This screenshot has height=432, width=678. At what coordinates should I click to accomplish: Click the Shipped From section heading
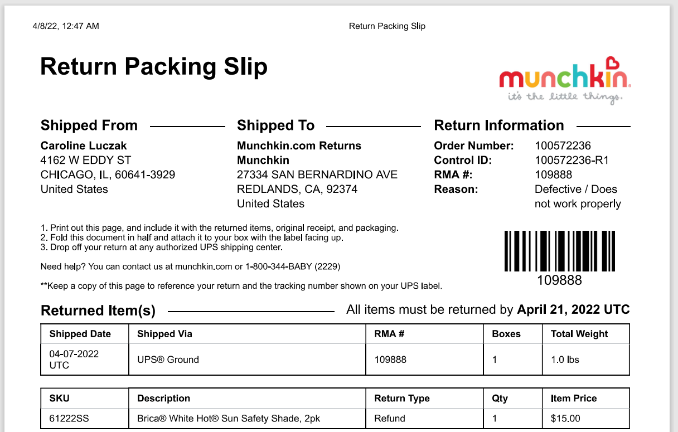point(89,125)
